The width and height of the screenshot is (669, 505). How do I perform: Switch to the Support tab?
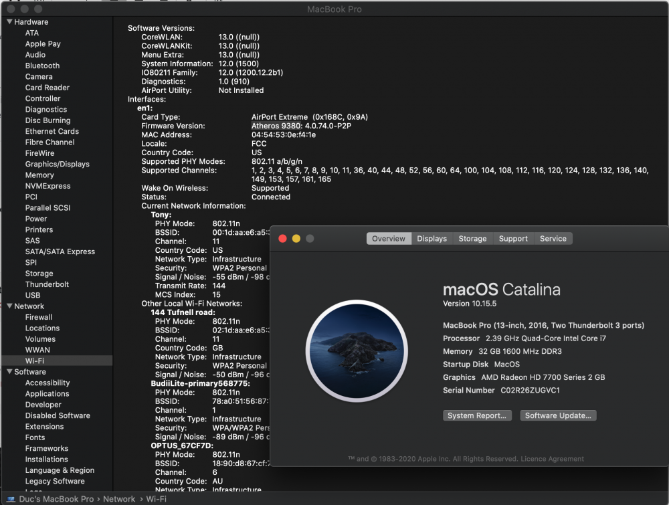coord(513,238)
